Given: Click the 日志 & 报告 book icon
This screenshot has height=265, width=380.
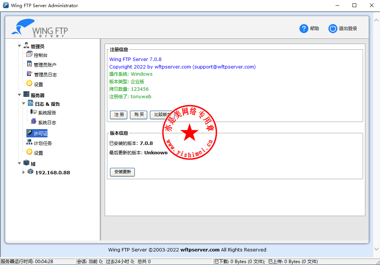Looking at the screenshot, I should coord(31,103).
